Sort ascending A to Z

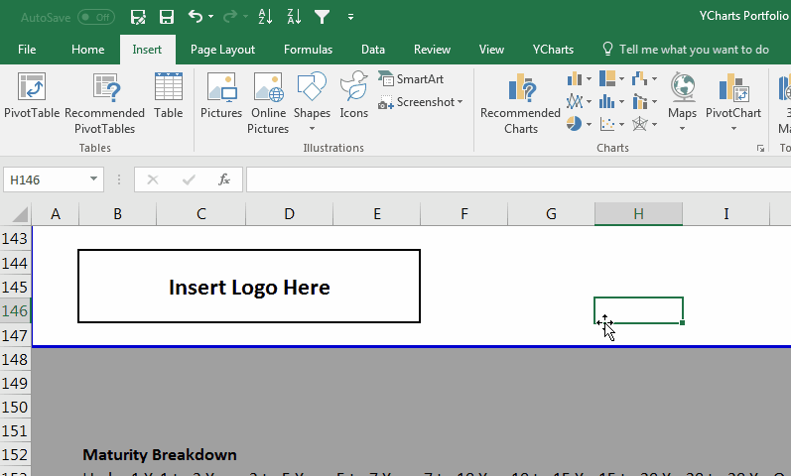[265, 17]
